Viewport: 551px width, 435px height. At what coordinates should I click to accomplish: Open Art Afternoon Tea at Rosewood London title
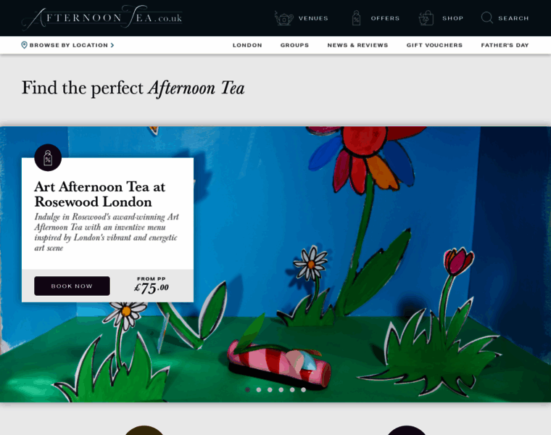pyautogui.click(x=100, y=194)
